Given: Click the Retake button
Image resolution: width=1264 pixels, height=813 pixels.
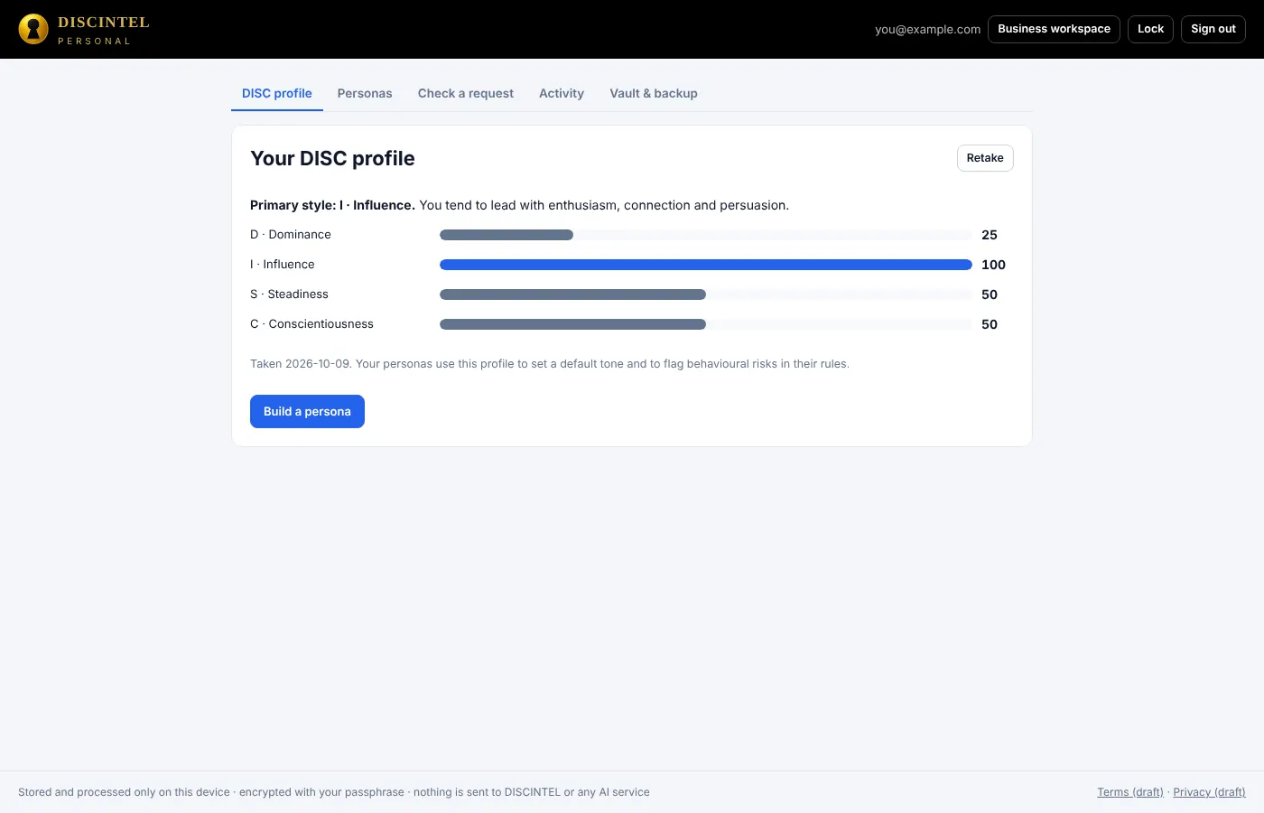Looking at the screenshot, I should (985, 158).
